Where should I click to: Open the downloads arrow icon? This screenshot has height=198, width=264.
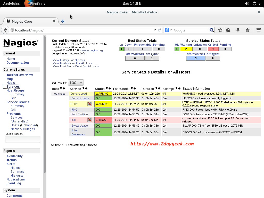(238, 30)
